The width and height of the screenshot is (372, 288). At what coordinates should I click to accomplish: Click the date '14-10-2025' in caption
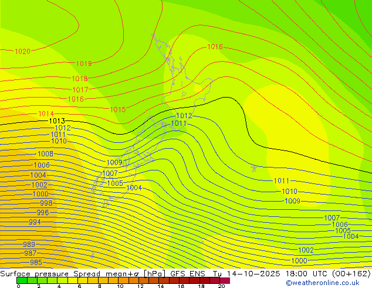253,274
